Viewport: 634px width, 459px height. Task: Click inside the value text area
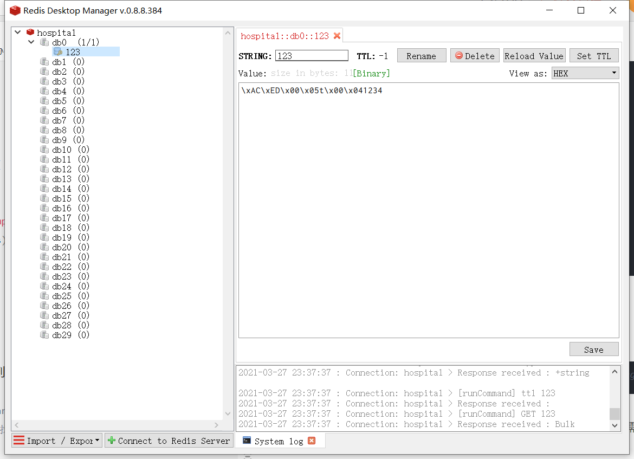[429, 210]
